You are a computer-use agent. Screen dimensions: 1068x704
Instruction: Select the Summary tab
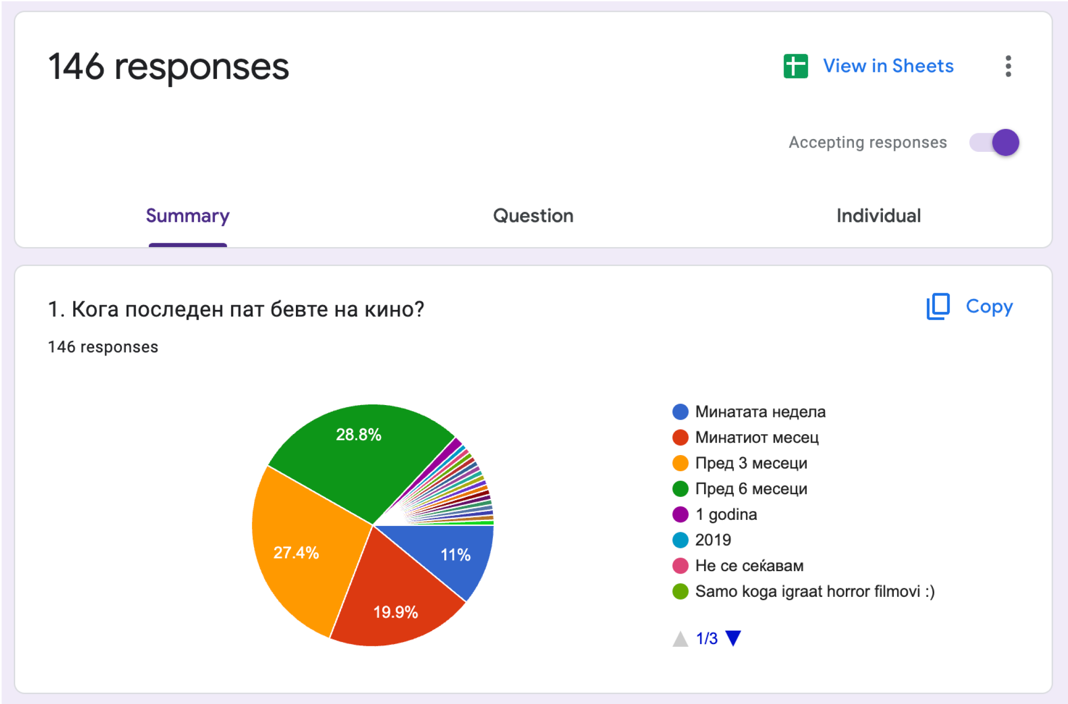(187, 216)
